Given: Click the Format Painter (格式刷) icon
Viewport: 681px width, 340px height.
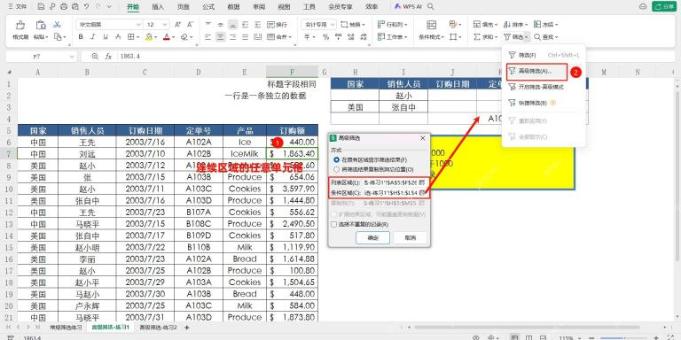Looking at the screenshot, I should coord(20,25).
